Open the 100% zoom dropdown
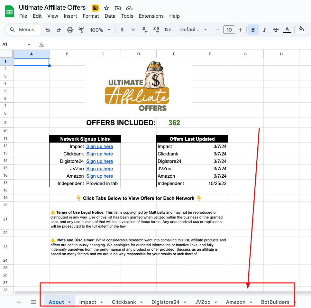311x308 pixels. coord(100,30)
